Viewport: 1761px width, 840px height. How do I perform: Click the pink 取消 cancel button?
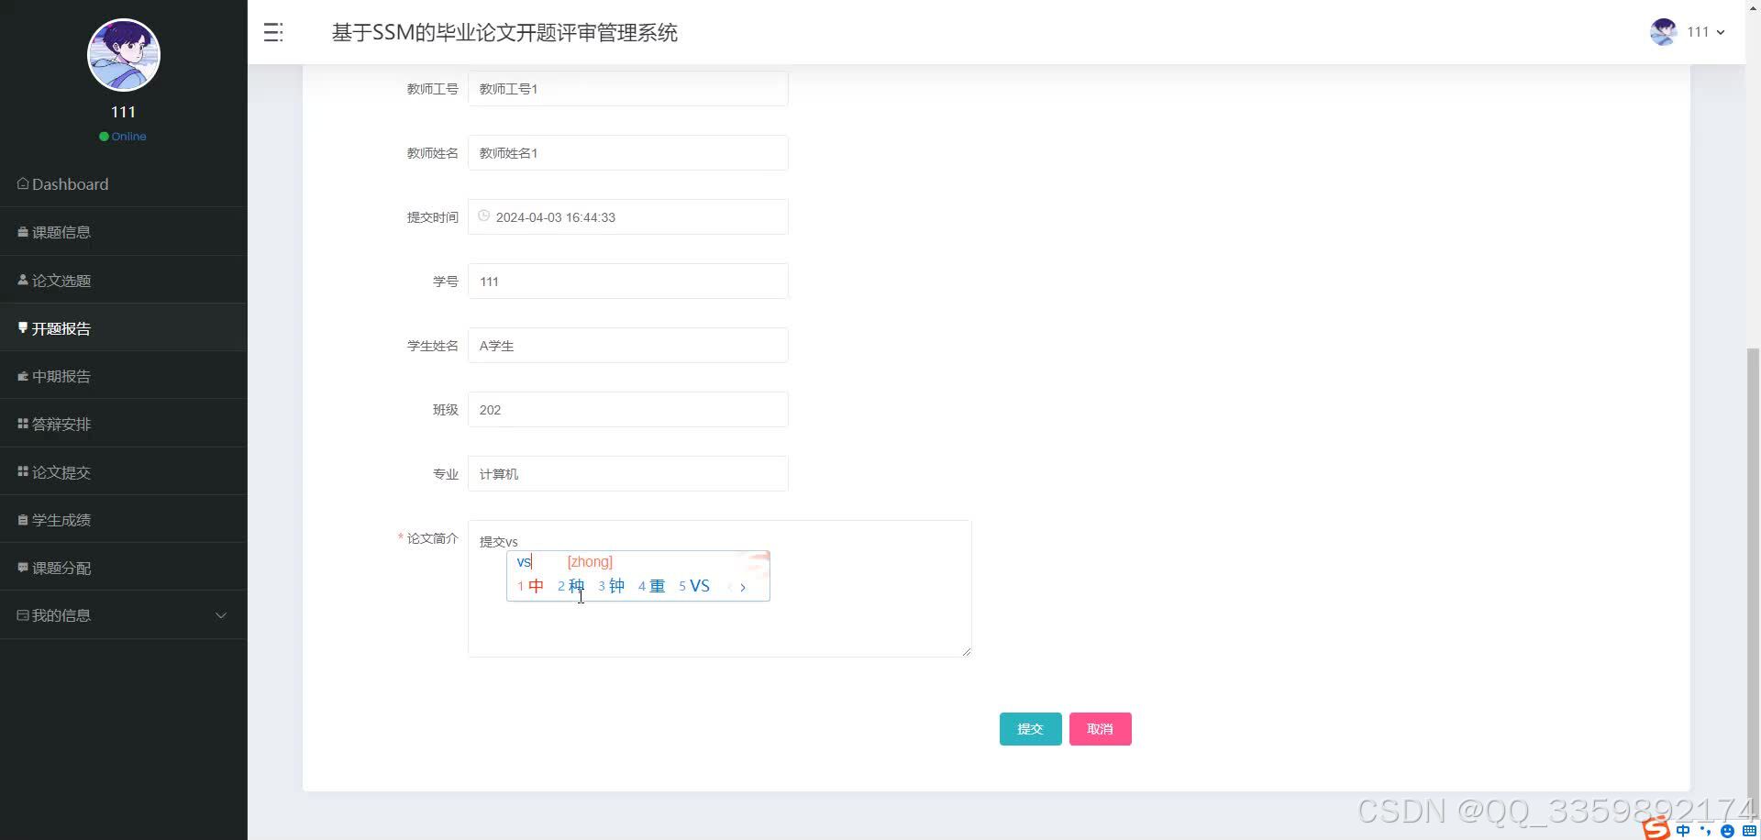(x=1100, y=728)
